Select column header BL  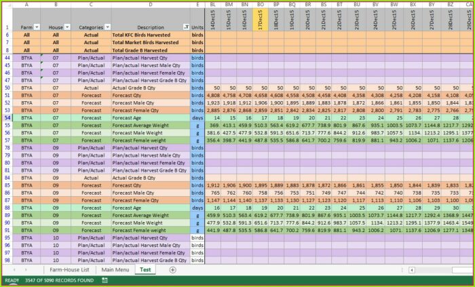point(213,5)
